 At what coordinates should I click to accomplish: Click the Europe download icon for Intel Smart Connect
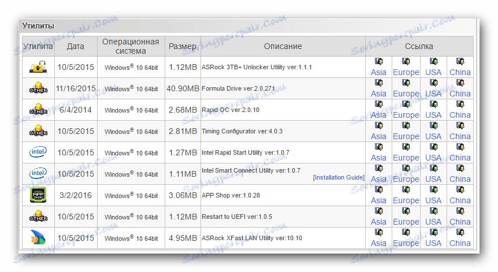(x=406, y=168)
